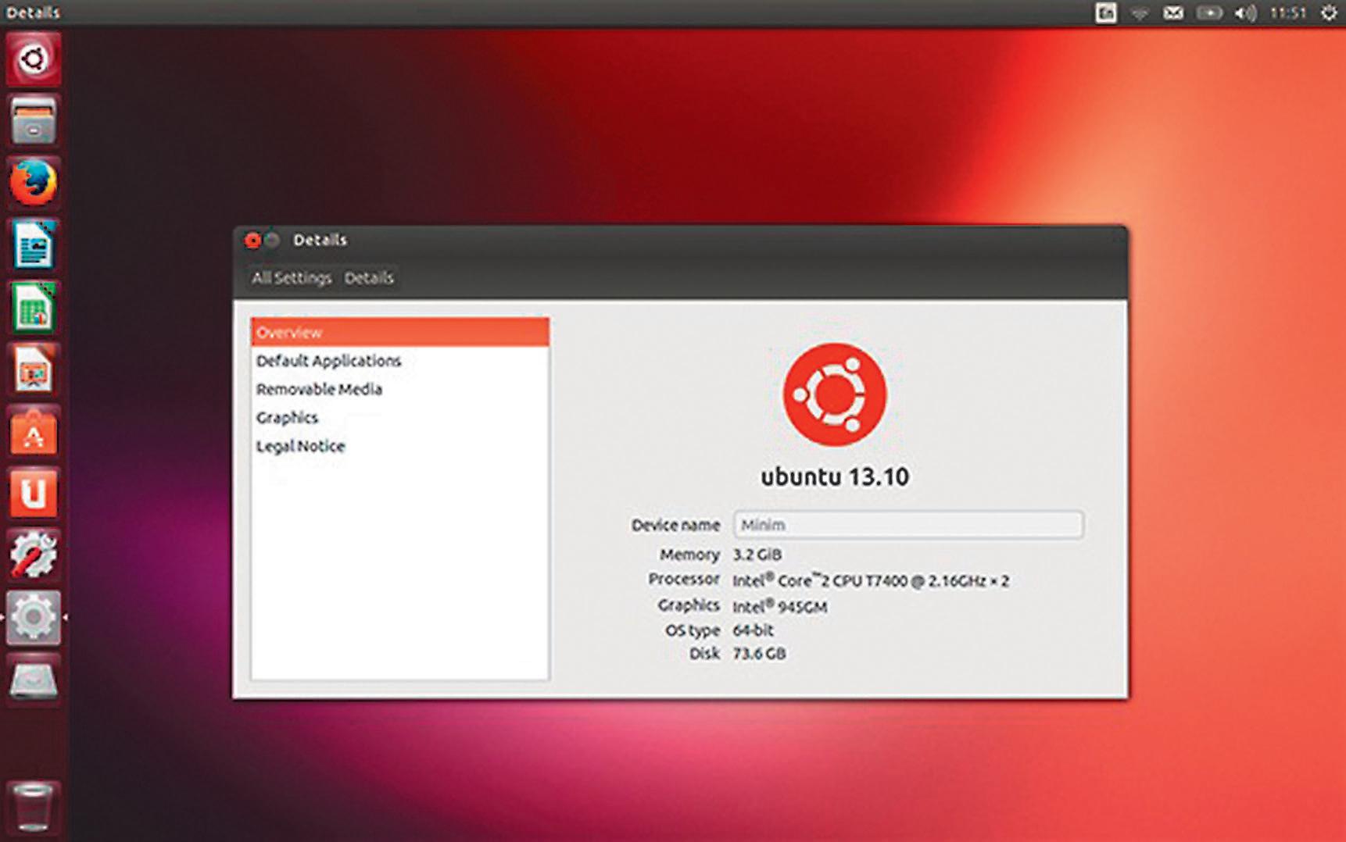Click the 'ubuntu 13.10' version text
The height and width of the screenshot is (842, 1346).
835,477
